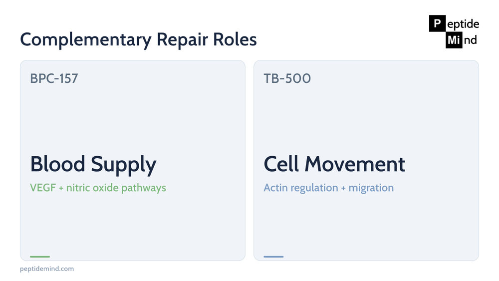This screenshot has height=281, width=499.
Task: Click the word Movement in right card
Action: (355, 165)
